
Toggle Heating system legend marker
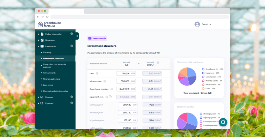[x=201, y=114]
